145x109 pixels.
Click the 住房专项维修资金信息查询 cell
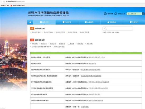click(x=47, y=101)
